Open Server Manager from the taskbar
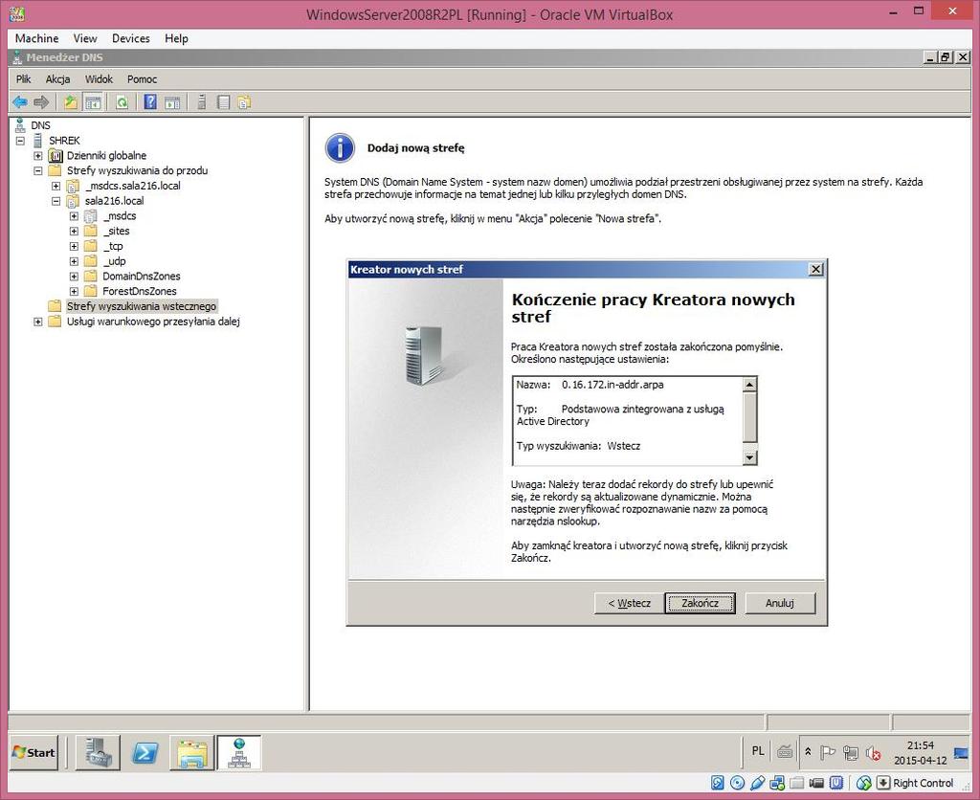The height and width of the screenshot is (800, 980). tap(98, 752)
